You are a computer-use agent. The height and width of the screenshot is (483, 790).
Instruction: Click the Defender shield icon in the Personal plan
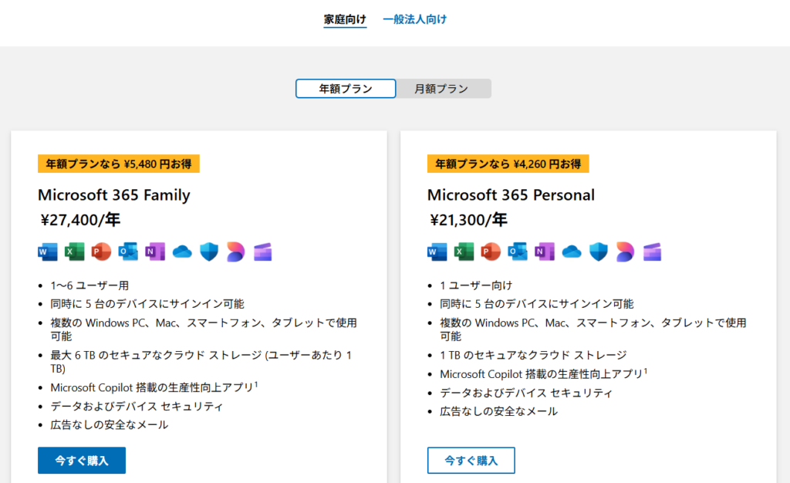(599, 252)
